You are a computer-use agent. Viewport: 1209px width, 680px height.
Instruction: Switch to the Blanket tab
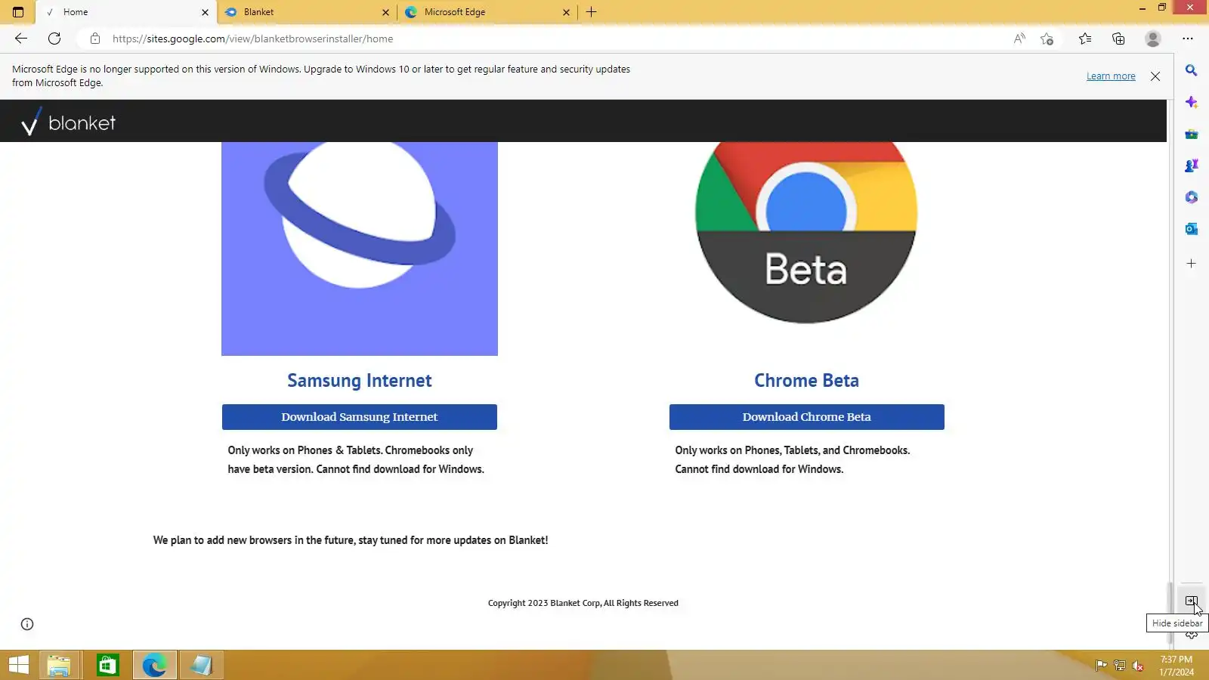coord(308,12)
